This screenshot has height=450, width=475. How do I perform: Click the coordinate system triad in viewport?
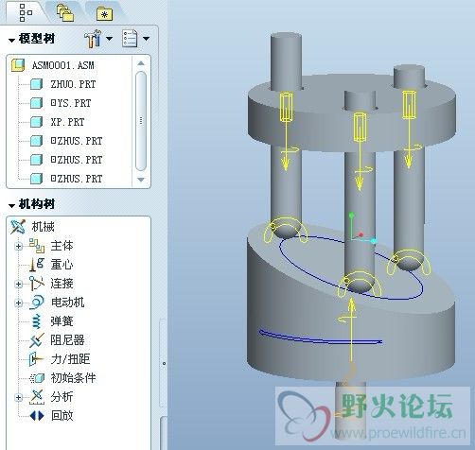361,229
